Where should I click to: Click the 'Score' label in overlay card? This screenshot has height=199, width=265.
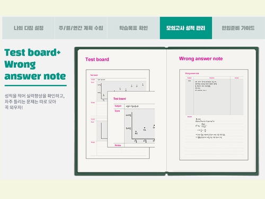click(x=117, y=111)
